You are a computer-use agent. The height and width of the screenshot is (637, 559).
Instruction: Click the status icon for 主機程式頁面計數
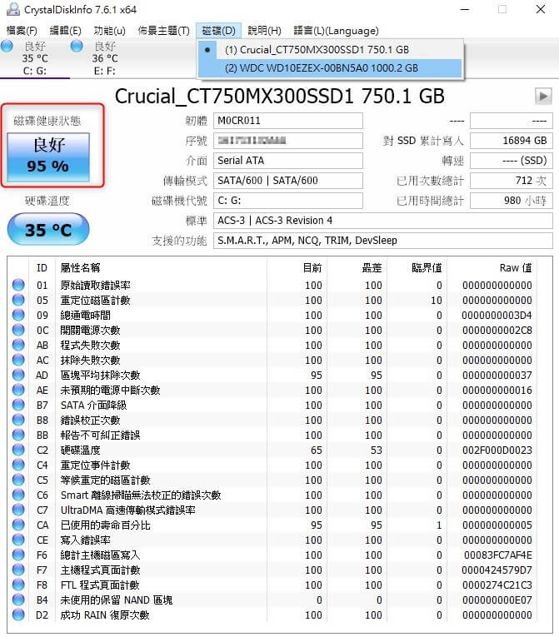point(18,570)
